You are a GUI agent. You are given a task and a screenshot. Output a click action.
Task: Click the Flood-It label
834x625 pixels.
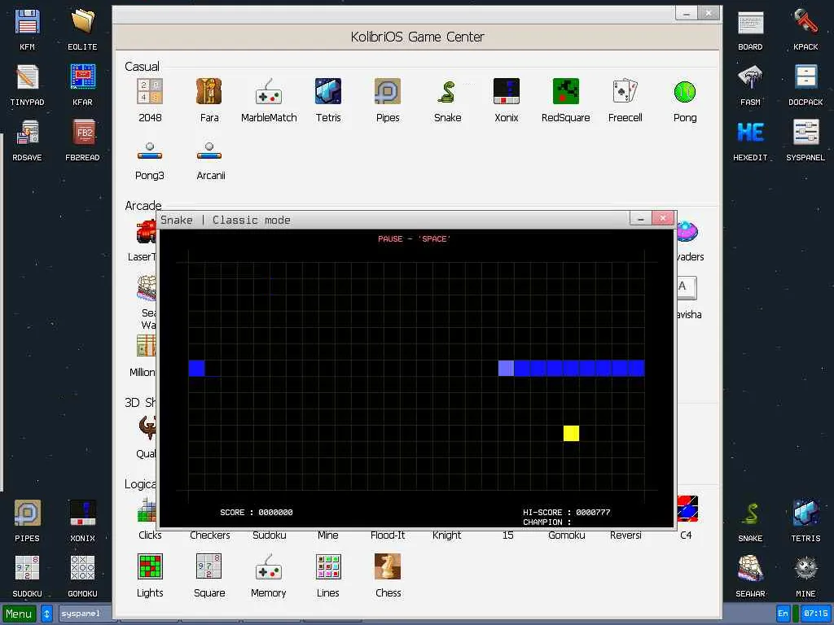click(x=388, y=535)
